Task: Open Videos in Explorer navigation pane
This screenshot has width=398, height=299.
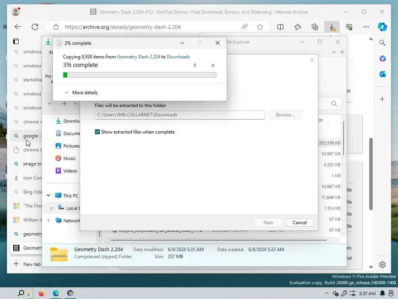Action: click(66, 171)
